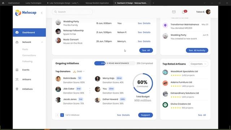See Details for Nelocap Fellowship event

click(144, 32)
